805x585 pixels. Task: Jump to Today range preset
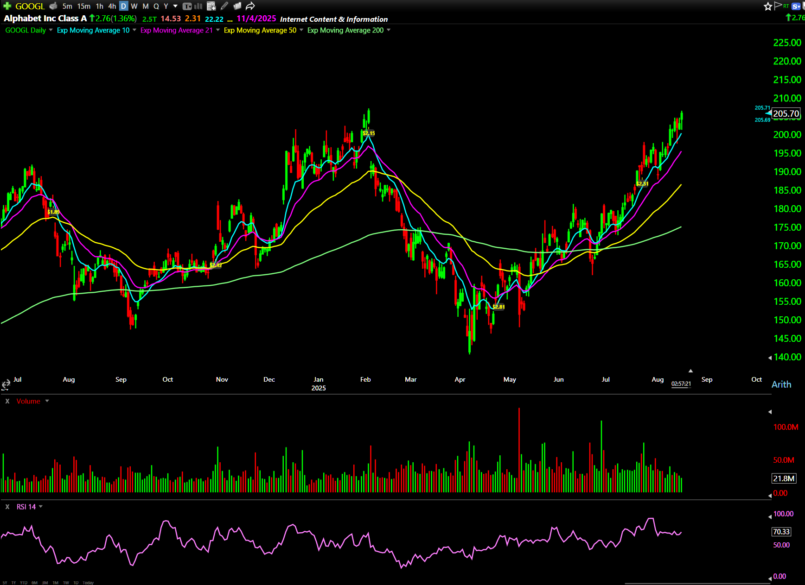click(x=88, y=583)
